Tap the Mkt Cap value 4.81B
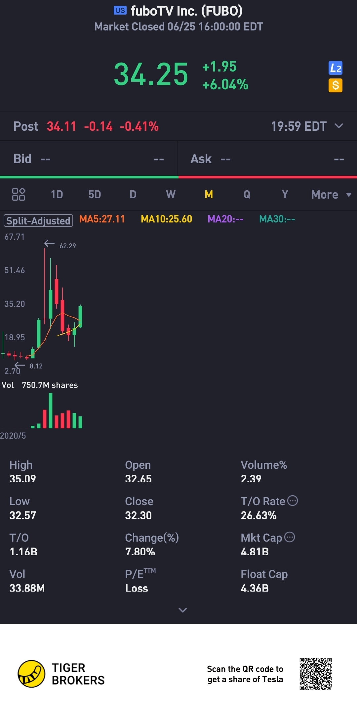Viewport: 357px width, 724px height. 255,552
